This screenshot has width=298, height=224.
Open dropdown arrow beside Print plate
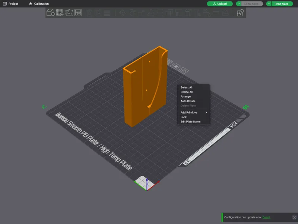269,4
